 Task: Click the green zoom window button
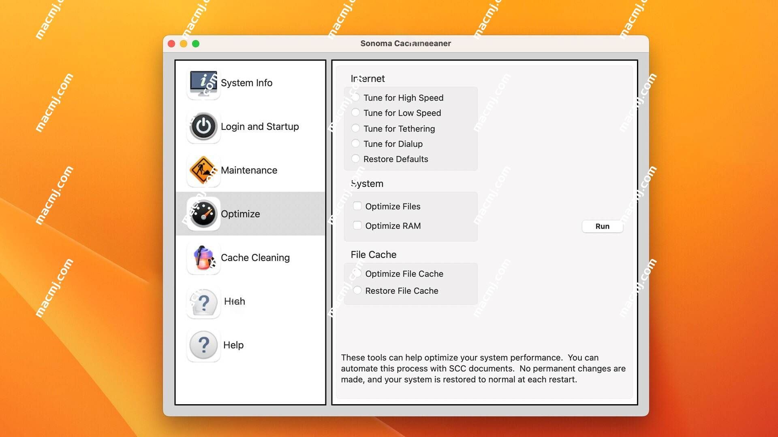(196, 44)
